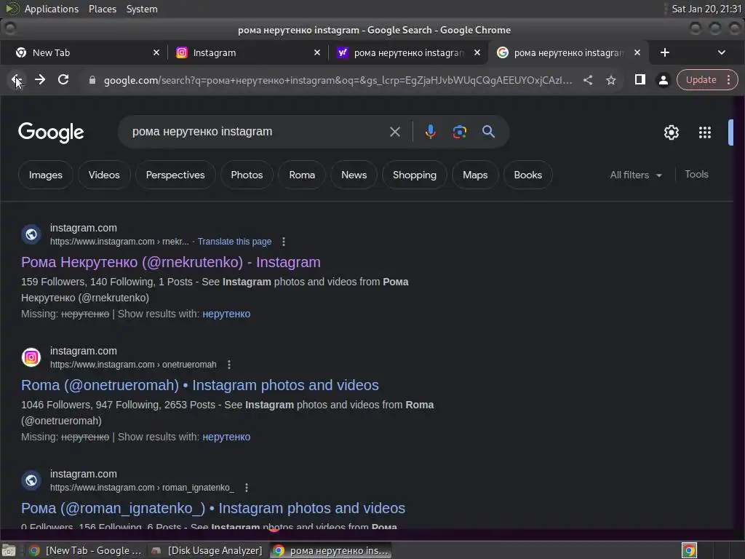The width and height of the screenshot is (745, 559).
Task: Switch to Disk Usage Analyzer taskbar item
Action: 207,550
